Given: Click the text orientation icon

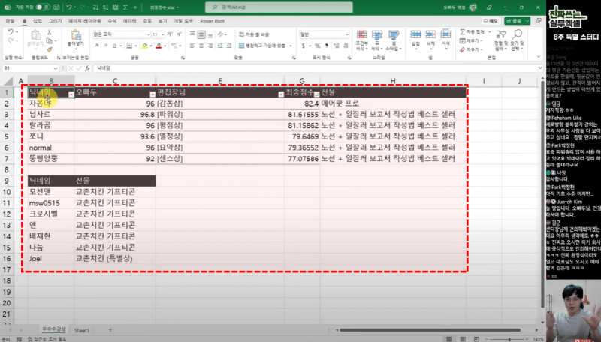Looking at the screenshot, I should point(220,34).
